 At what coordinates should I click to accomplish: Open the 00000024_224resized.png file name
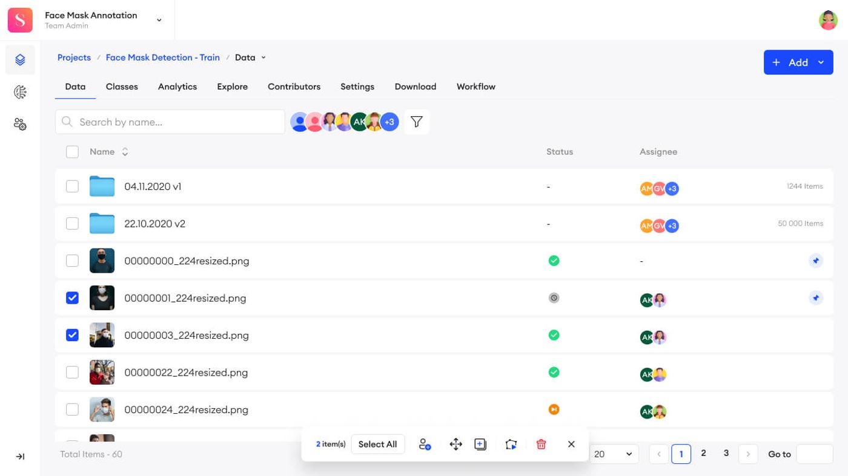coord(187,409)
